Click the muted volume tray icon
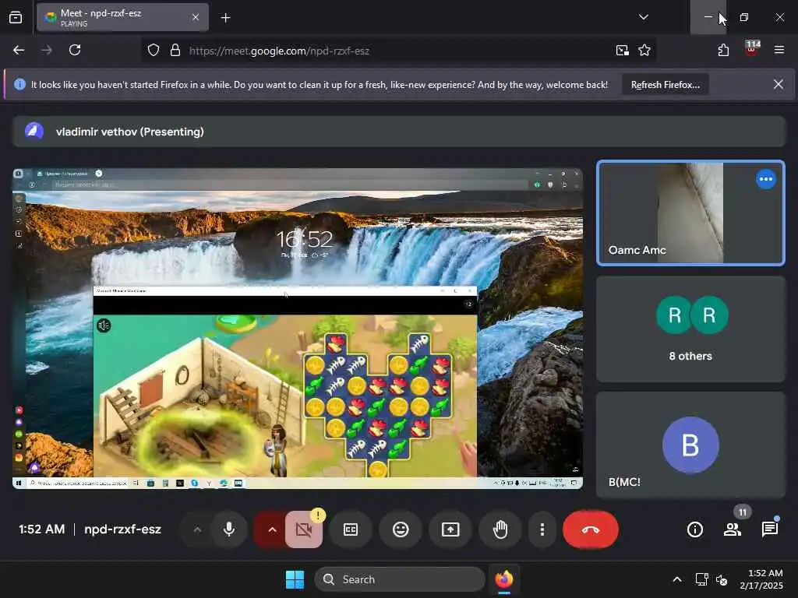Viewport: 798px width, 598px height. pos(721,579)
